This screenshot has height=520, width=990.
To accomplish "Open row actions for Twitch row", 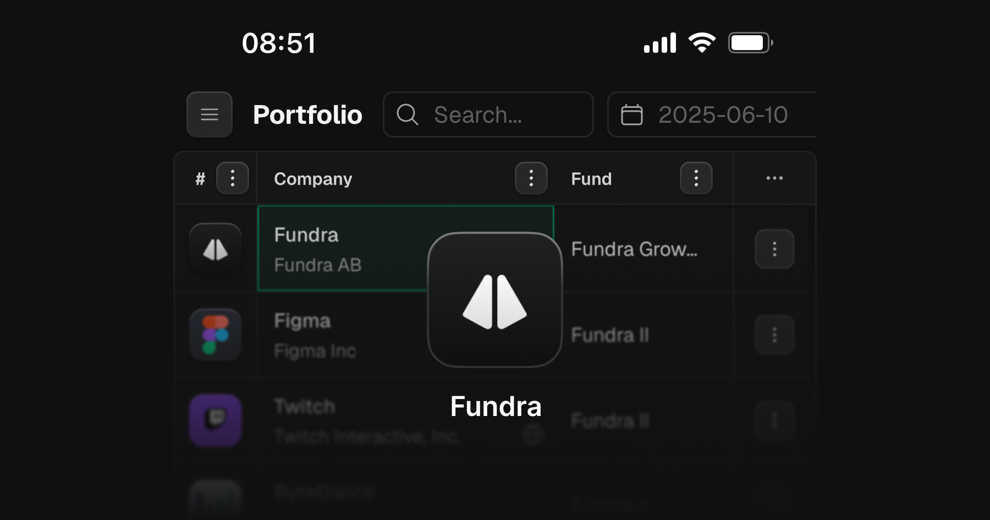I will point(774,421).
